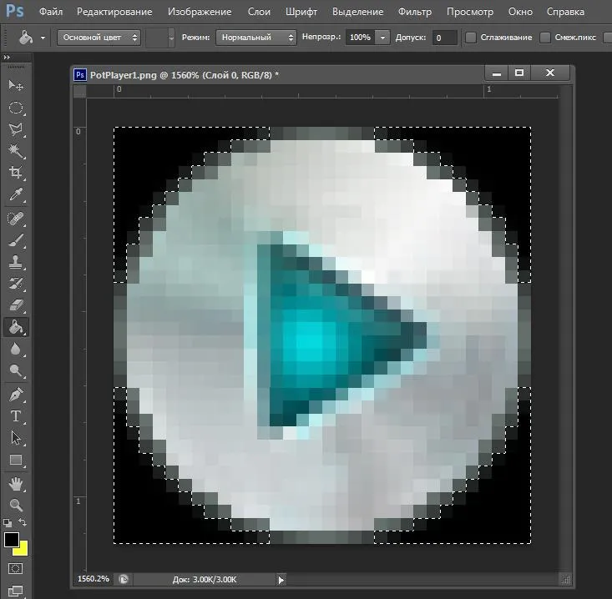Select the Polygonal Lasso tool
This screenshot has width=612, height=599.
click(x=16, y=129)
